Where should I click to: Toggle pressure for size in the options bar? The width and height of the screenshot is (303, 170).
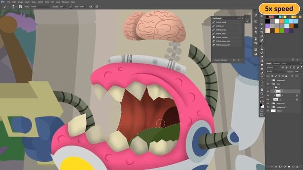click(97, 7)
